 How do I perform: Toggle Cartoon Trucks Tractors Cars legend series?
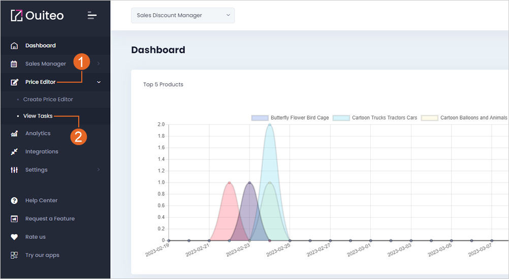[x=375, y=118]
